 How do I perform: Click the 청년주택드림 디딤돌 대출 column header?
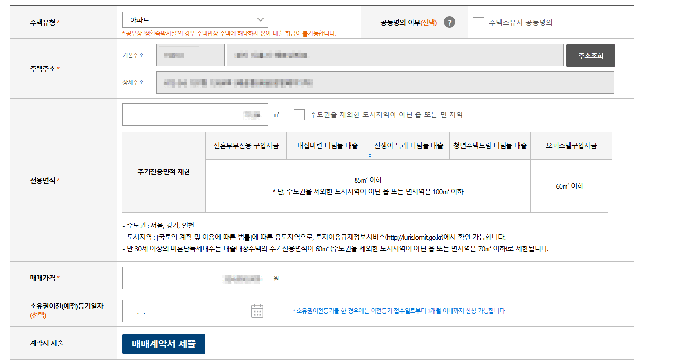tap(489, 145)
